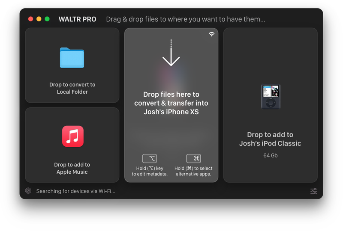Screen dimensions: 343x231
Task: Click the '64 Gb' capacity label
Action: click(x=271, y=155)
